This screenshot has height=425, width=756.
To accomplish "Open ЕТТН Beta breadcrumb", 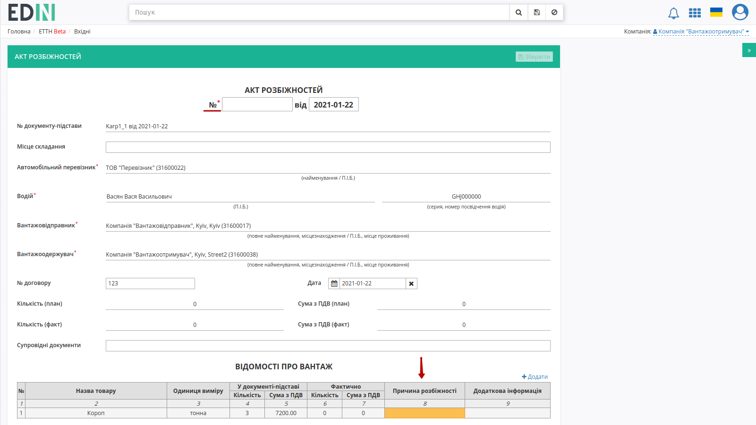I will point(52,32).
